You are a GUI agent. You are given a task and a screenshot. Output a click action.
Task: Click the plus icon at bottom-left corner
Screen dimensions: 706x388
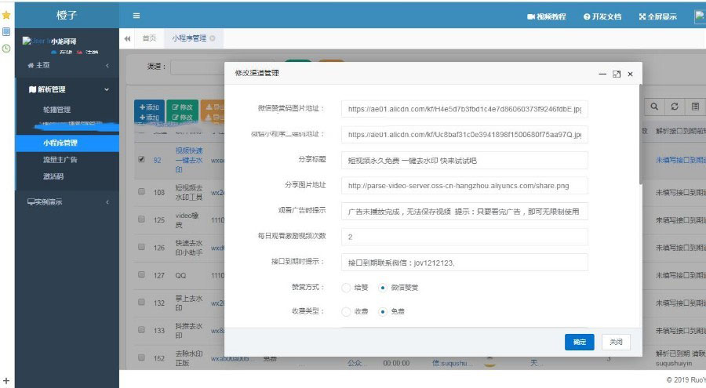coord(6,381)
